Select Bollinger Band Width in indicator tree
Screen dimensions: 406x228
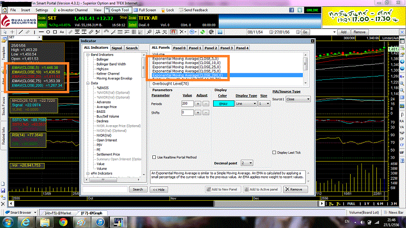pos(111,64)
